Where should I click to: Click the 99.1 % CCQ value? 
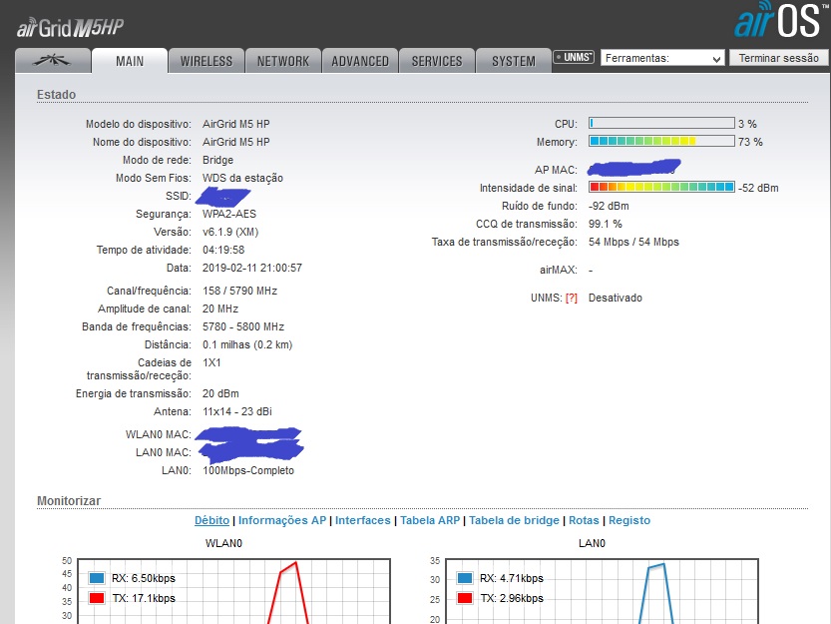tap(606, 224)
